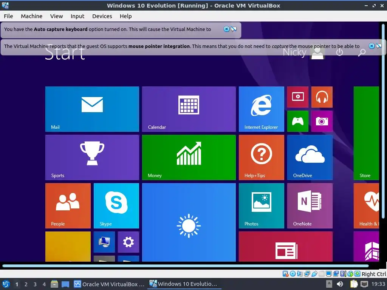Open the Input menu
This screenshot has height=290, width=387.
(77, 16)
